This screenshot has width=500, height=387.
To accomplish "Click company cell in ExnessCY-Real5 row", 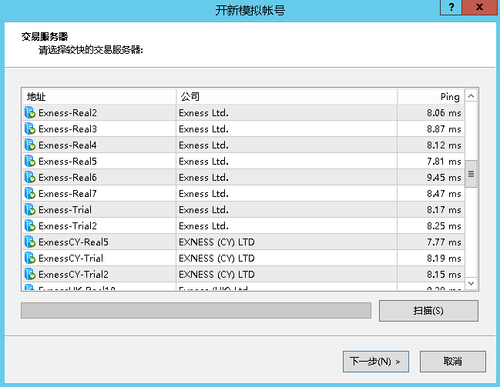I will tap(287, 242).
